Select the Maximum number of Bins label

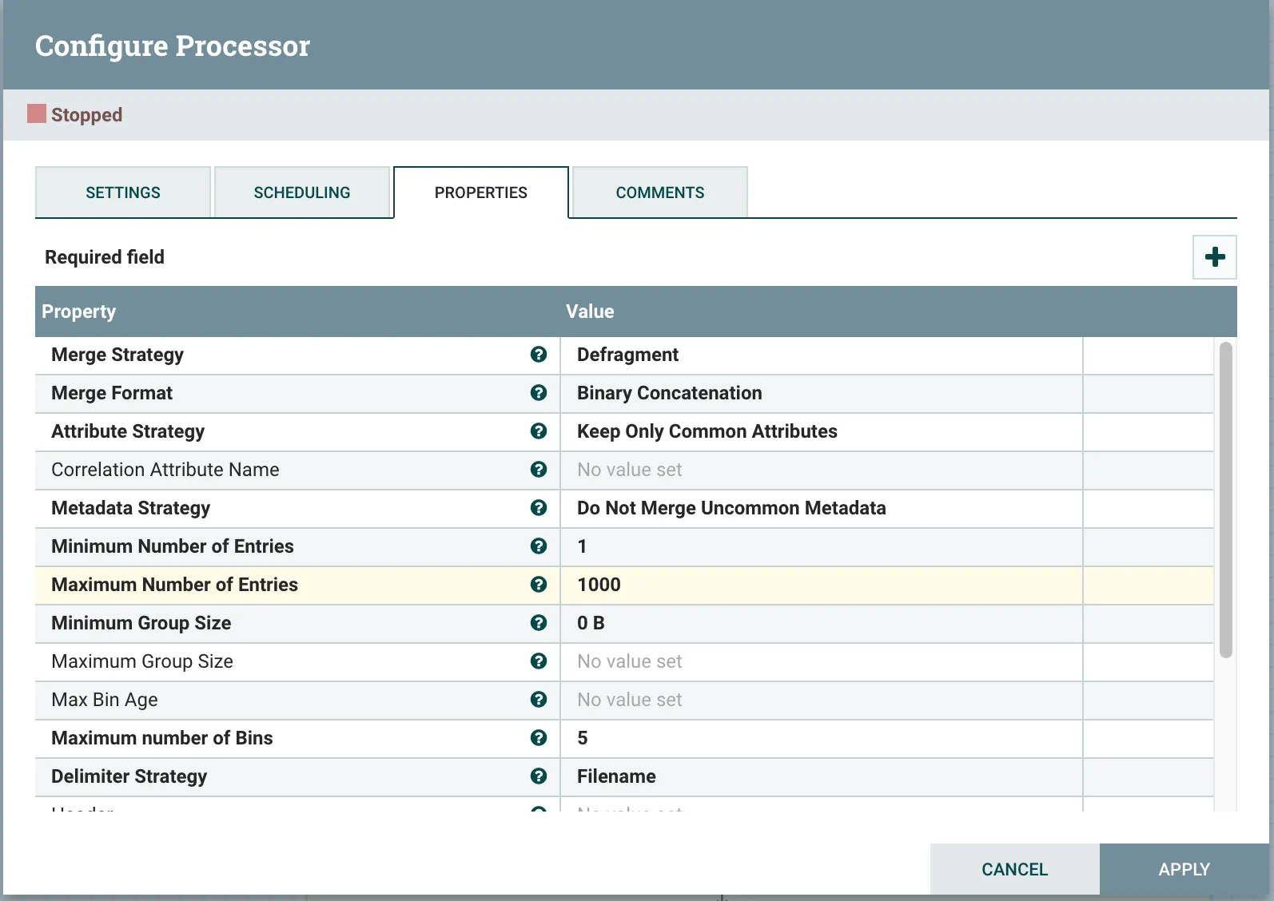[x=162, y=738]
